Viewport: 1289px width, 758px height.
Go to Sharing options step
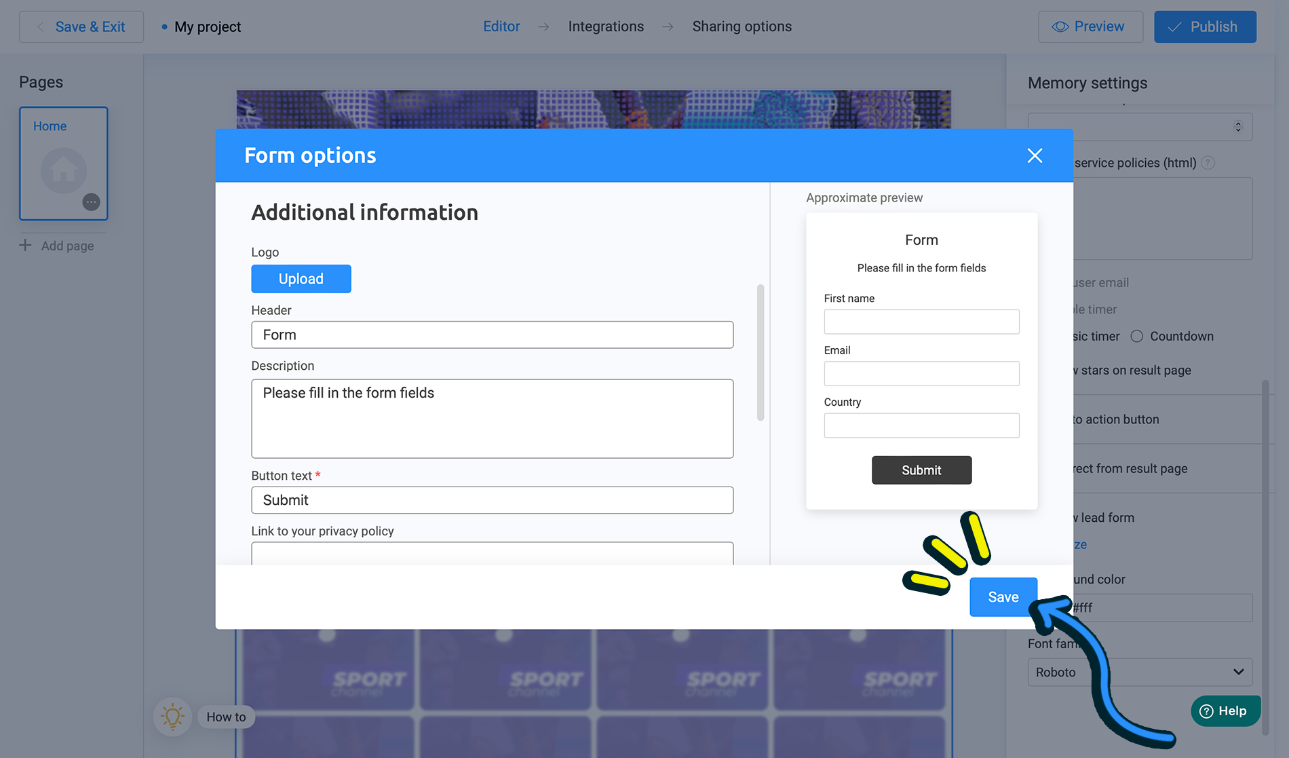742,26
